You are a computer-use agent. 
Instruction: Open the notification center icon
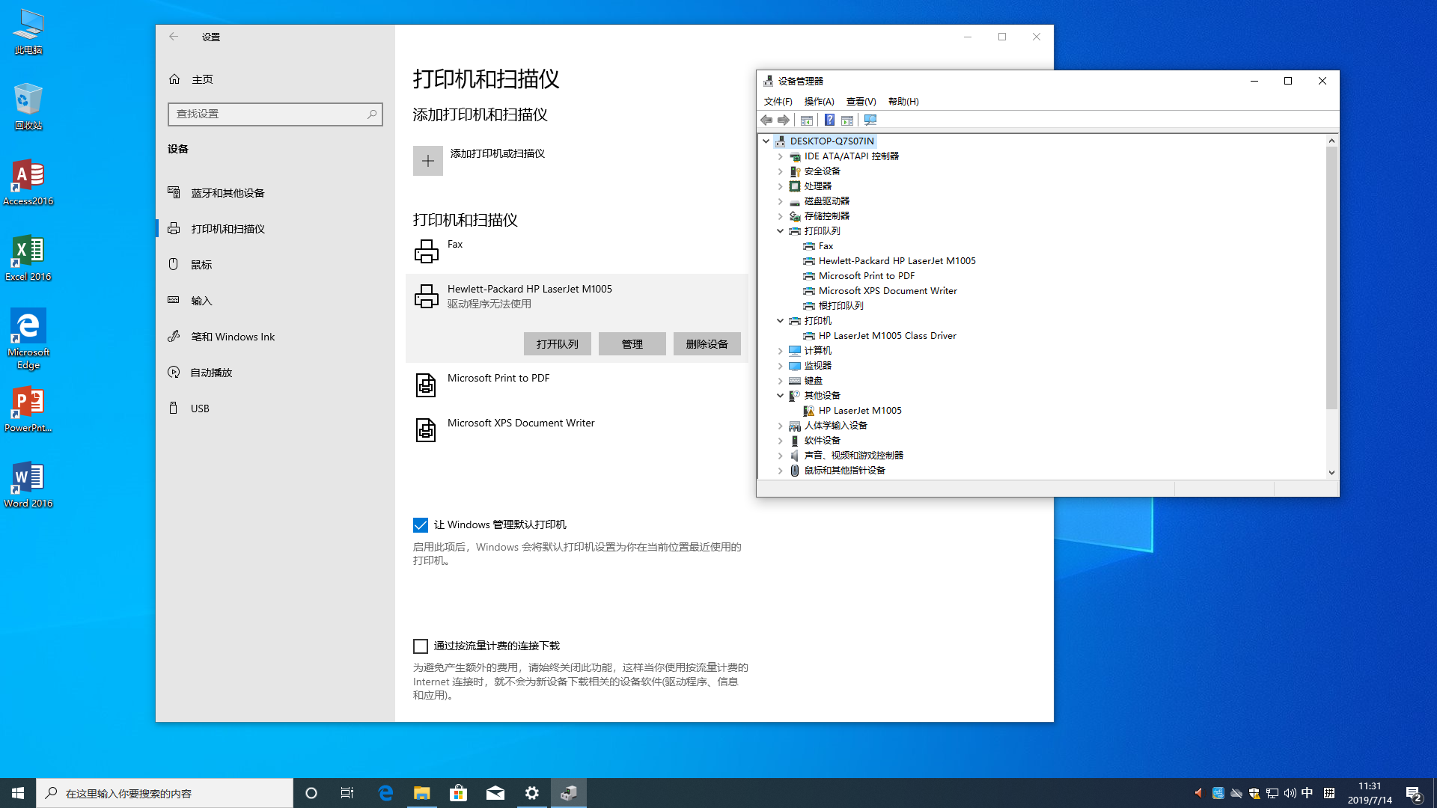pyautogui.click(x=1414, y=794)
